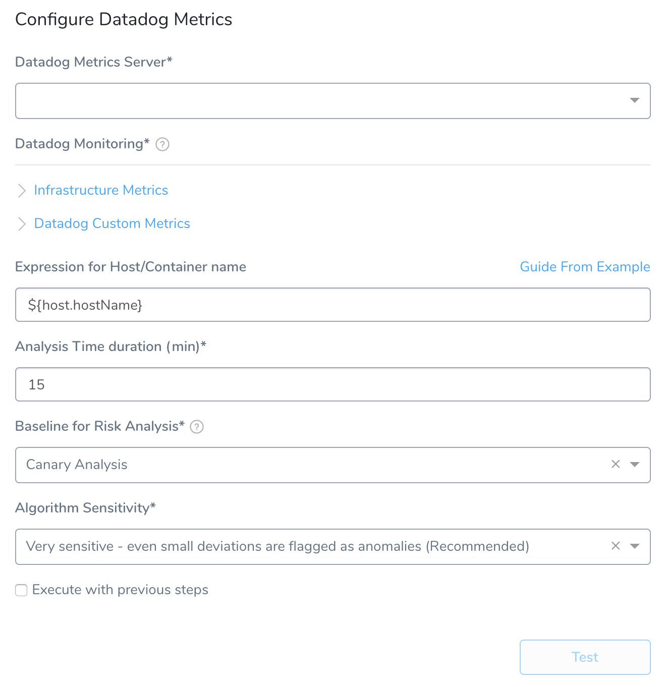
Task: Open help icon beside Baseline for Risk Analysis
Action: click(x=197, y=427)
